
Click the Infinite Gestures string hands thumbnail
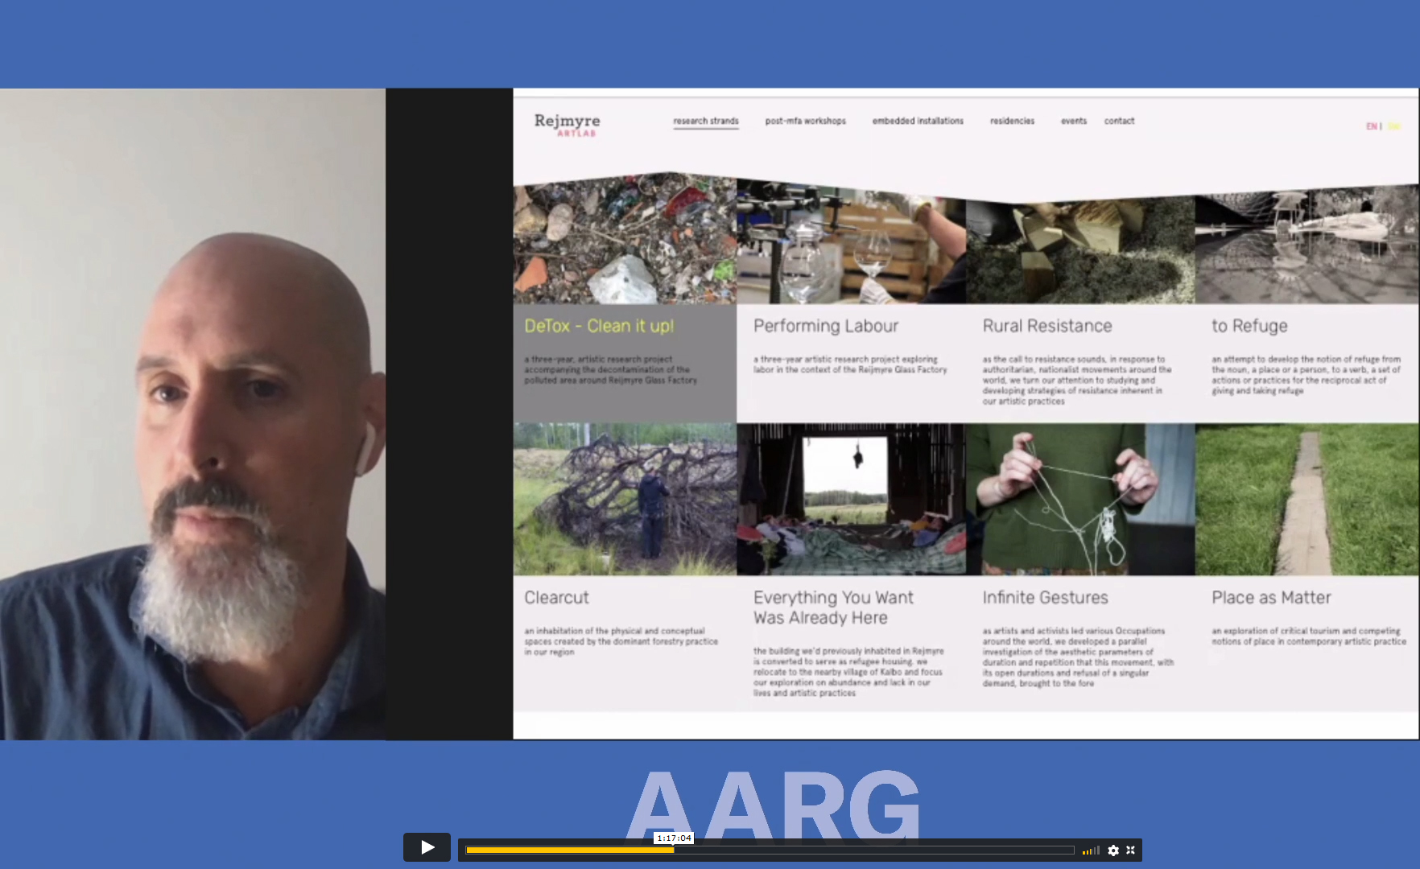click(x=1079, y=499)
